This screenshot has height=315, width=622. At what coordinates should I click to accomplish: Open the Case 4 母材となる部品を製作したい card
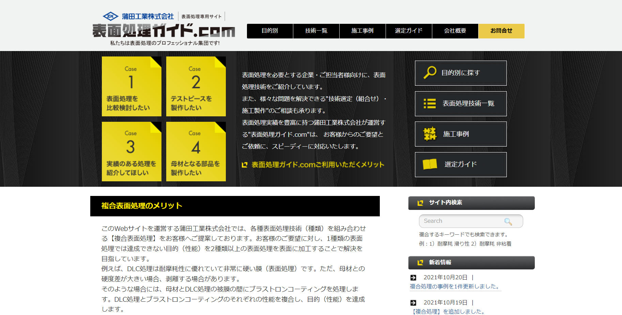(x=196, y=151)
